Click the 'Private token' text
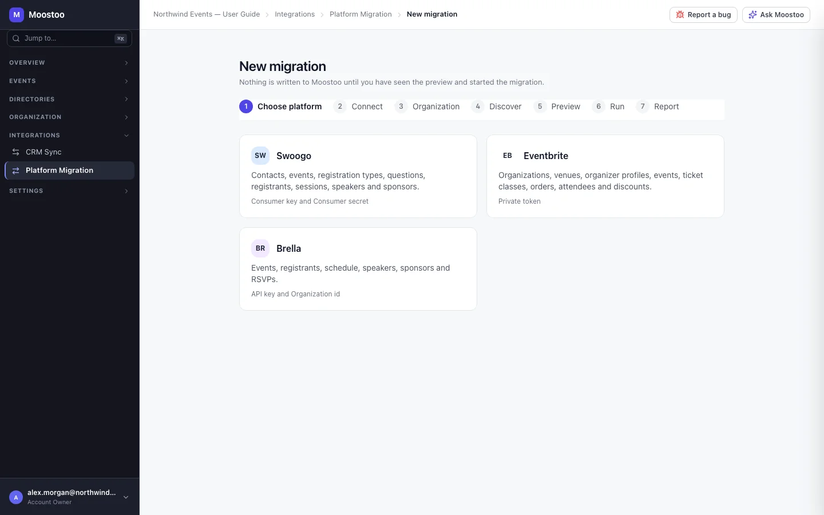This screenshot has height=515, width=824. (520, 201)
